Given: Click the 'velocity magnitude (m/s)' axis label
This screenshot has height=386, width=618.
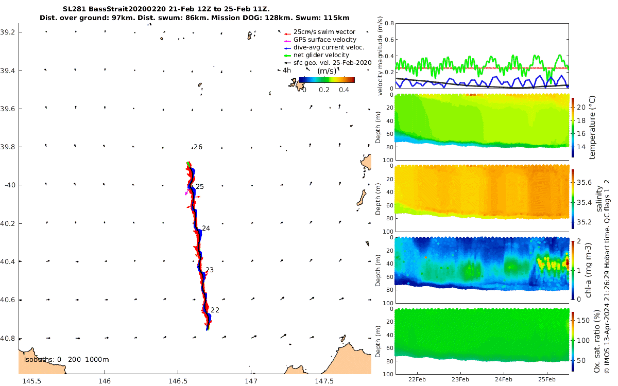Looking at the screenshot, I should tap(380, 56).
